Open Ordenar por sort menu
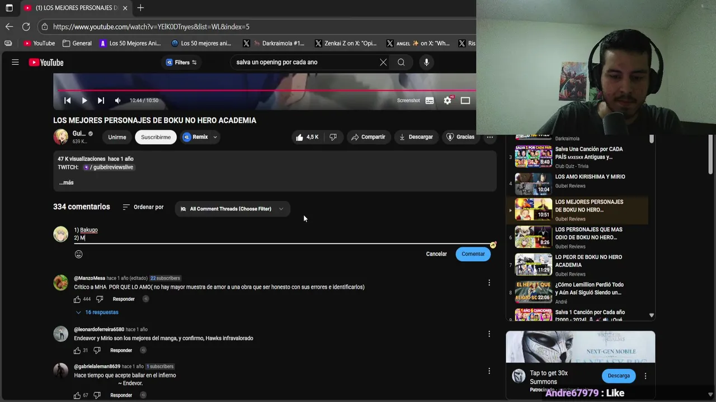 143,207
